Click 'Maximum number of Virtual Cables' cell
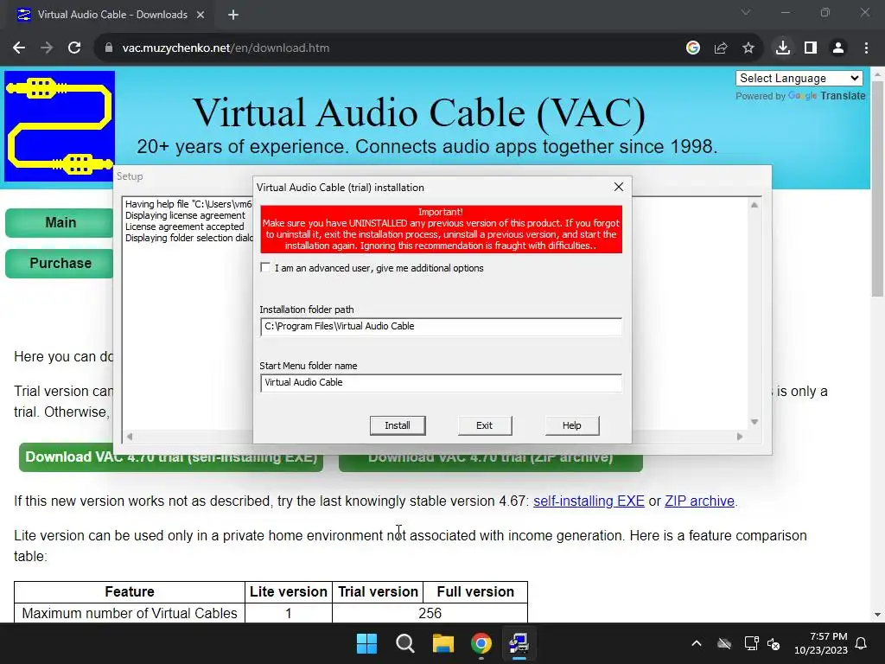Image resolution: width=885 pixels, height=664 pixels. [x=130, y=613]
